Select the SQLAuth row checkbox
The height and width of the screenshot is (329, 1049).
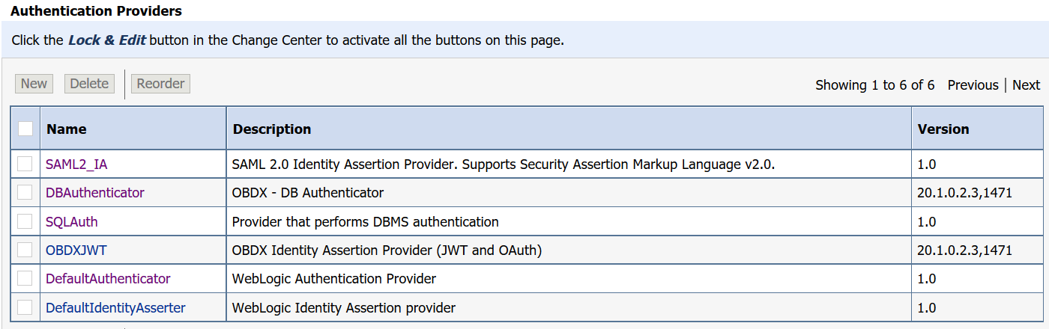[x=25, y=221]
